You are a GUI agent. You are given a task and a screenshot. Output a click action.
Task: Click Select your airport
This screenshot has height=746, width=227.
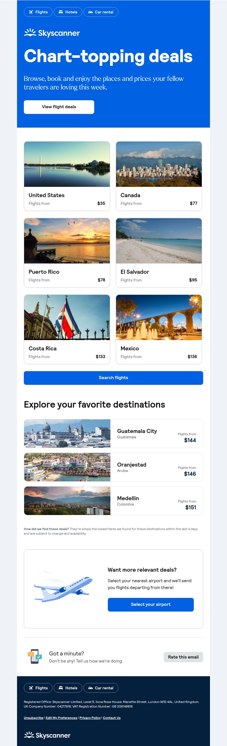tap(150, 604)
